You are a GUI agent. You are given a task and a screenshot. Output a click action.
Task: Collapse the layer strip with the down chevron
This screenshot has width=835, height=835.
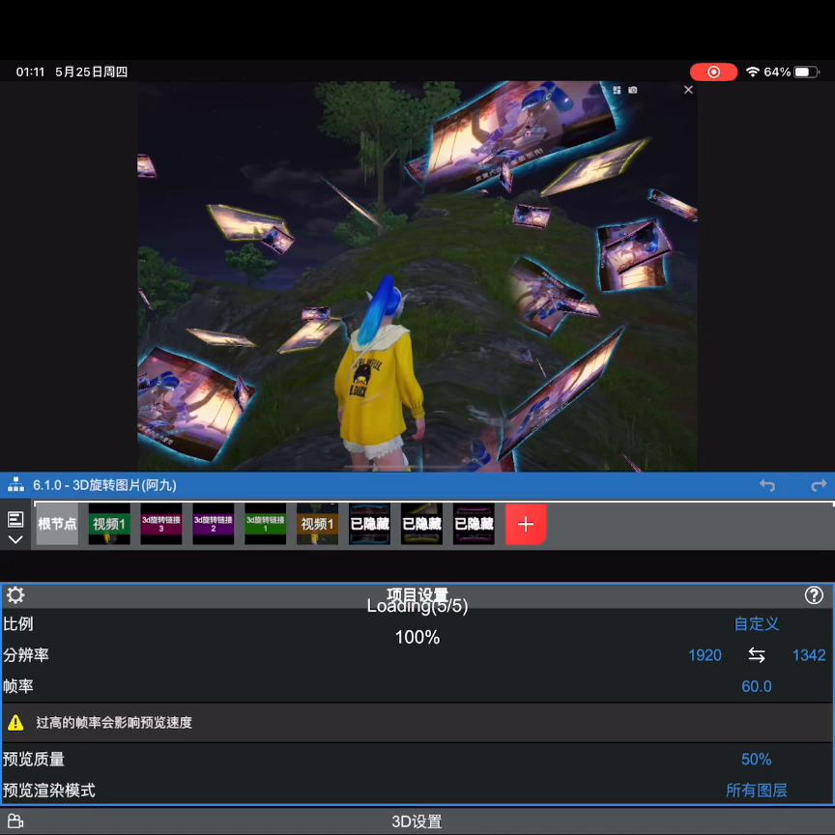point(14,540)
